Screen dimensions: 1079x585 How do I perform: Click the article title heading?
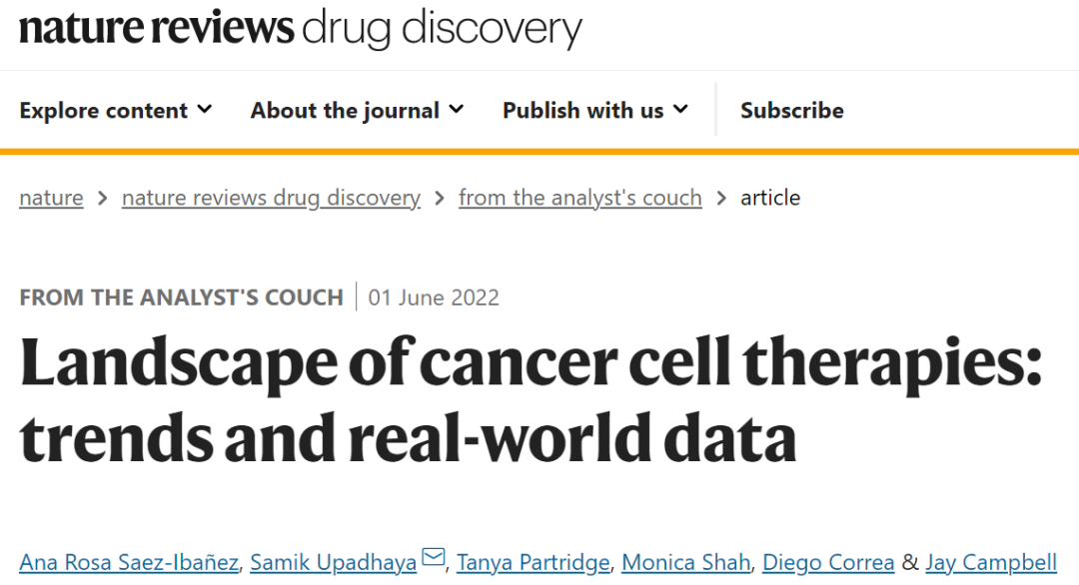click(x=532, y=399)
